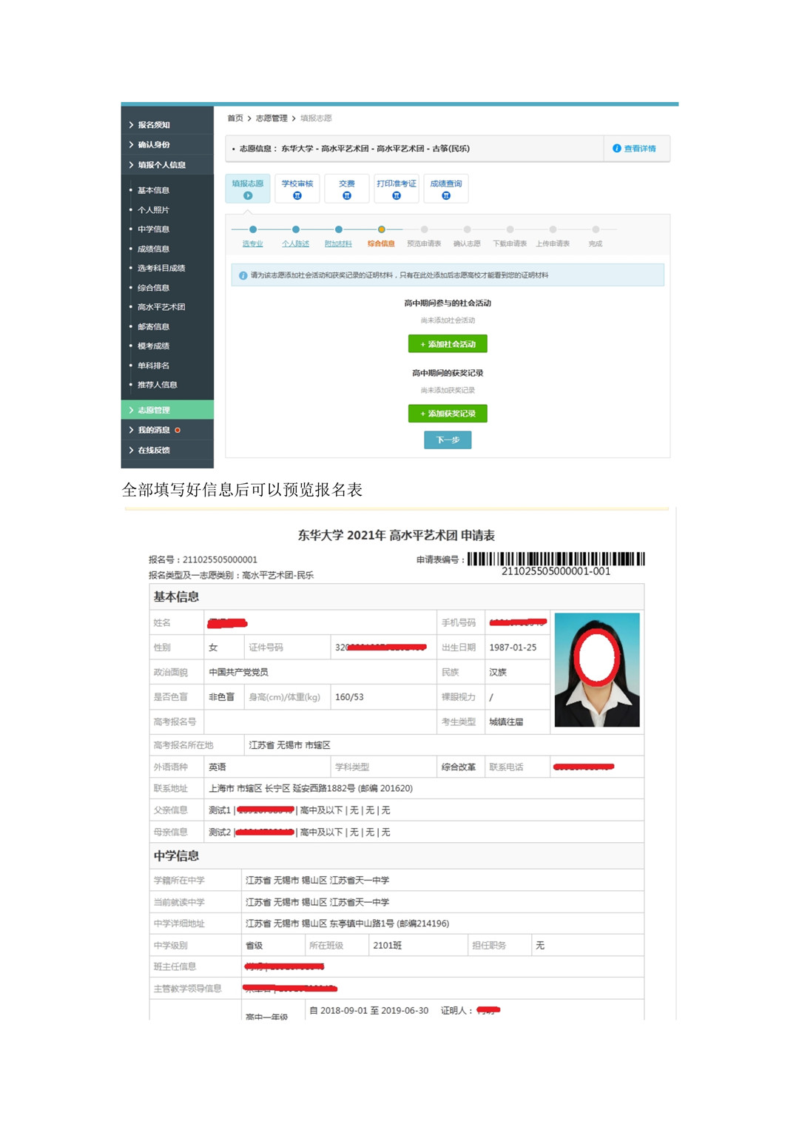Switch to the 成绩查询 tab
Viewport: 799px width, 1130px height.
(x=446, y=189)
